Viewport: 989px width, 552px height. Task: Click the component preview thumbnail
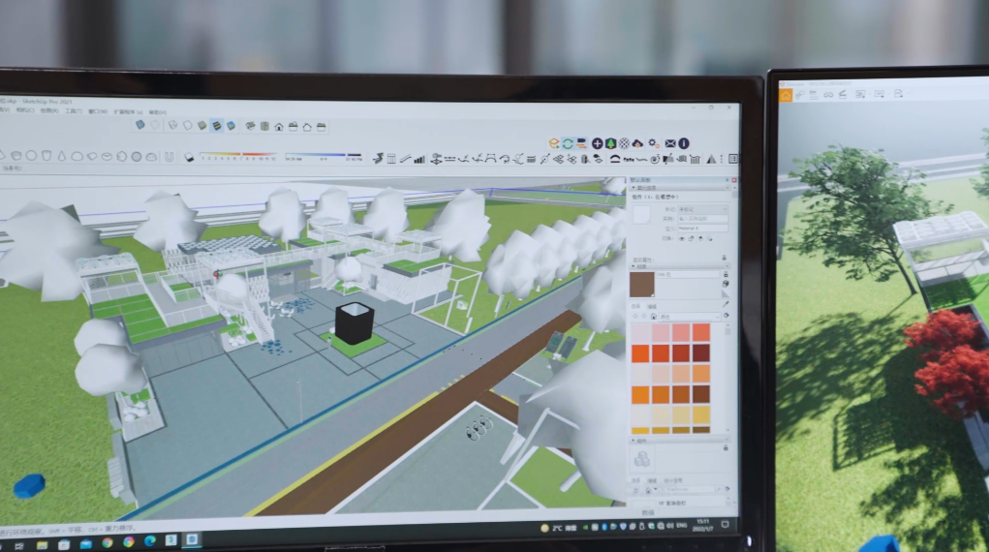point(642,459)
